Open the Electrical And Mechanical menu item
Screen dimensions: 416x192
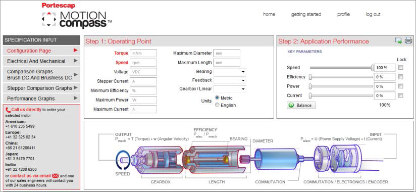pos(41,61)
